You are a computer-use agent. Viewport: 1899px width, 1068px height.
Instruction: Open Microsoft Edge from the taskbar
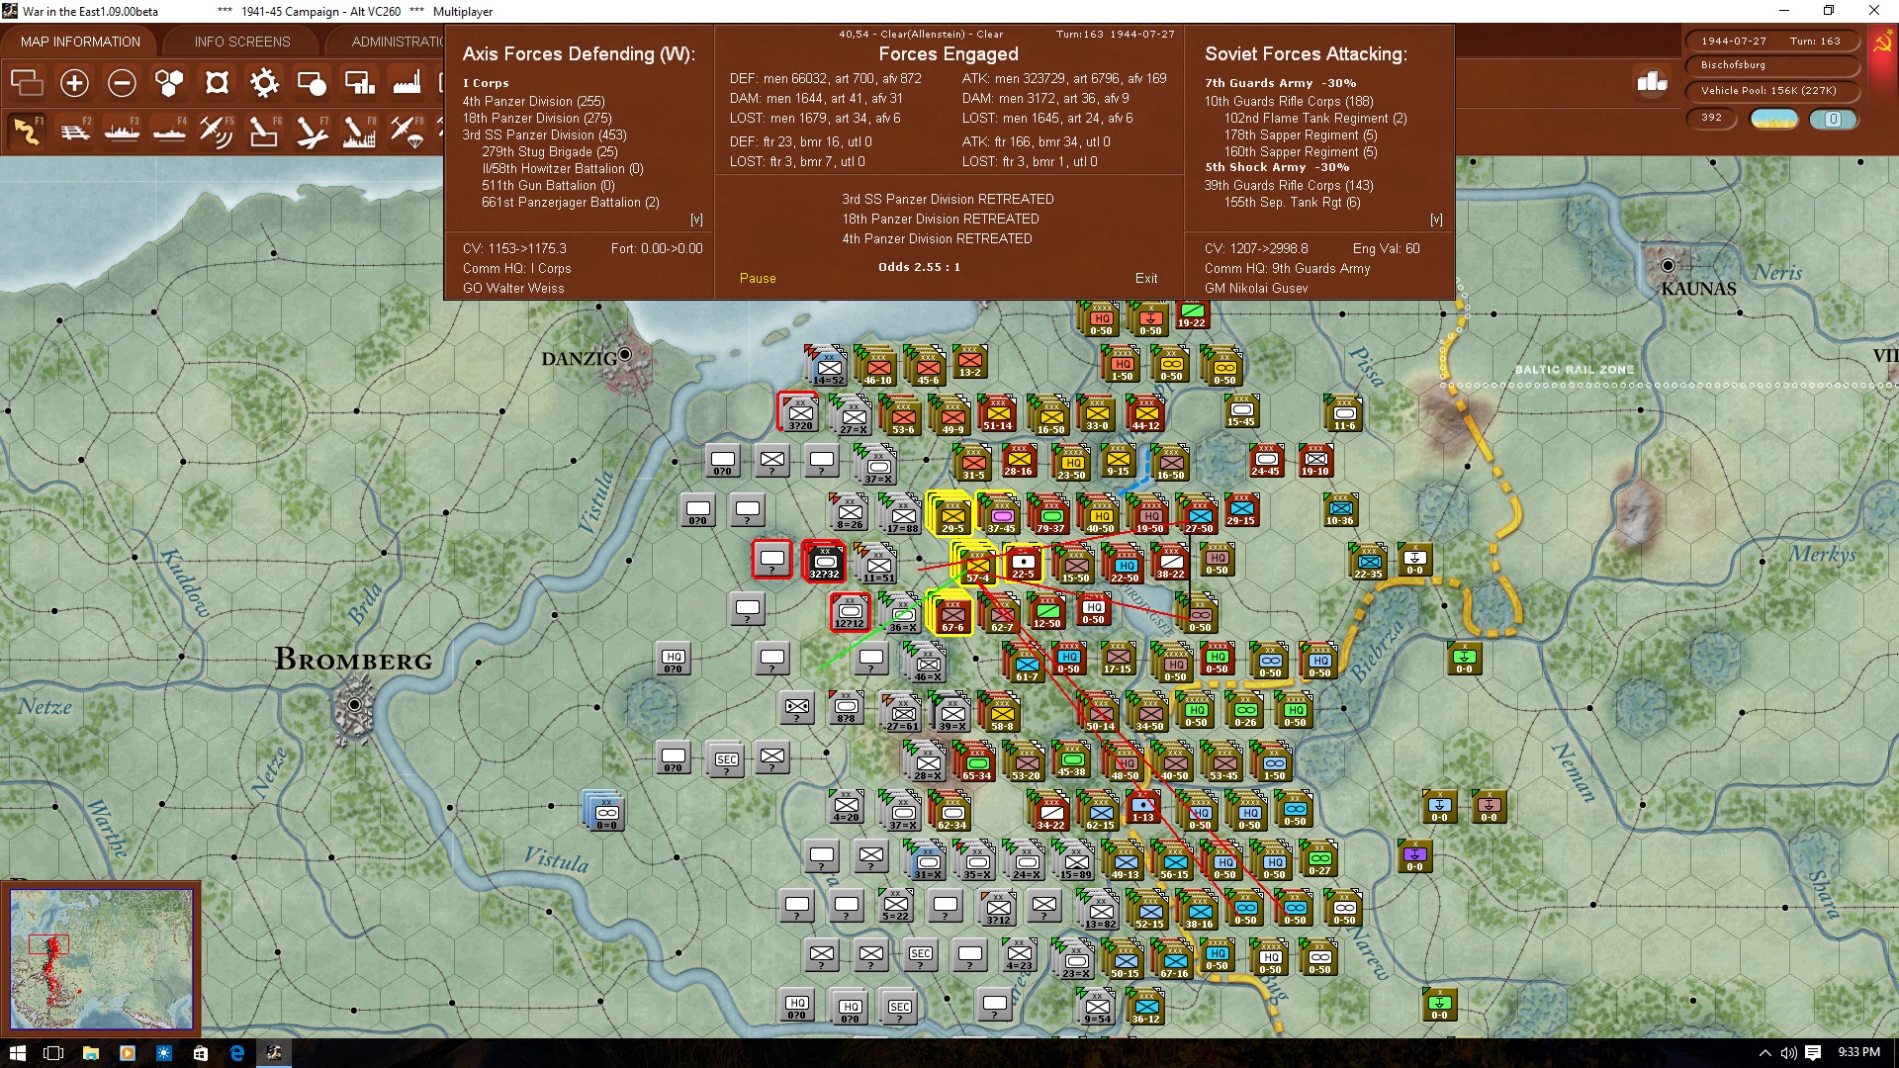point(237,1053)
